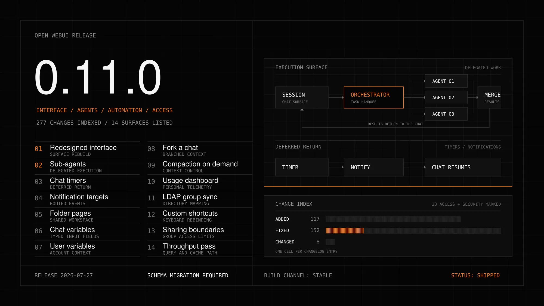Click the AGENT 02 node

pos(446,97)
